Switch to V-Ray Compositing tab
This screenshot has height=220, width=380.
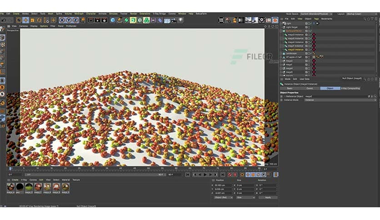350,89
